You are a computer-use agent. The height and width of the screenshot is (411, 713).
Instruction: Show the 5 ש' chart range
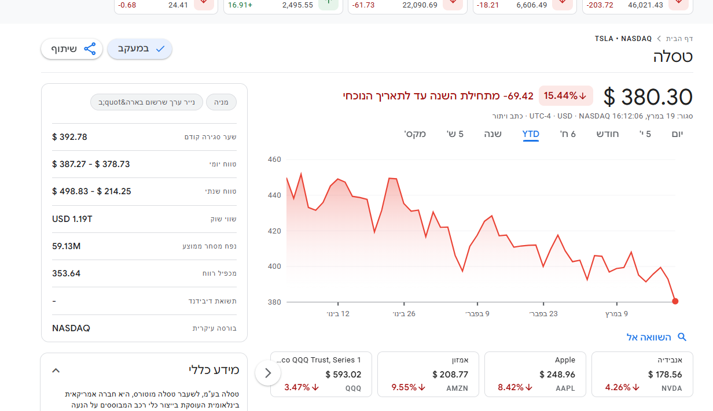click(x=455, y=134)
